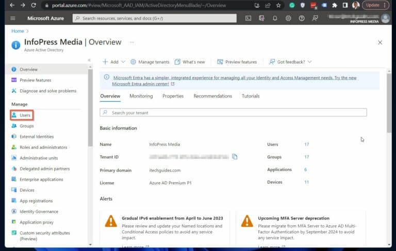Click the main pane vertical scrollbar thumb
The image size is (396, 251).
coord(389,102)
